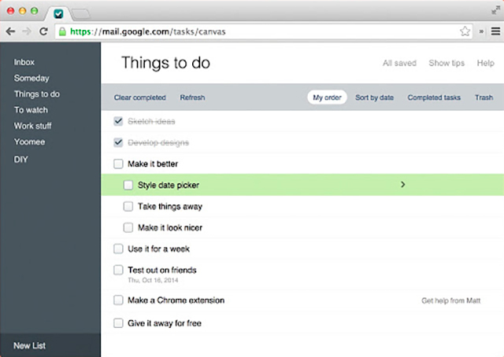Click the Things to do page heading
The image size is (504, 357).
(x=165, y=63)
